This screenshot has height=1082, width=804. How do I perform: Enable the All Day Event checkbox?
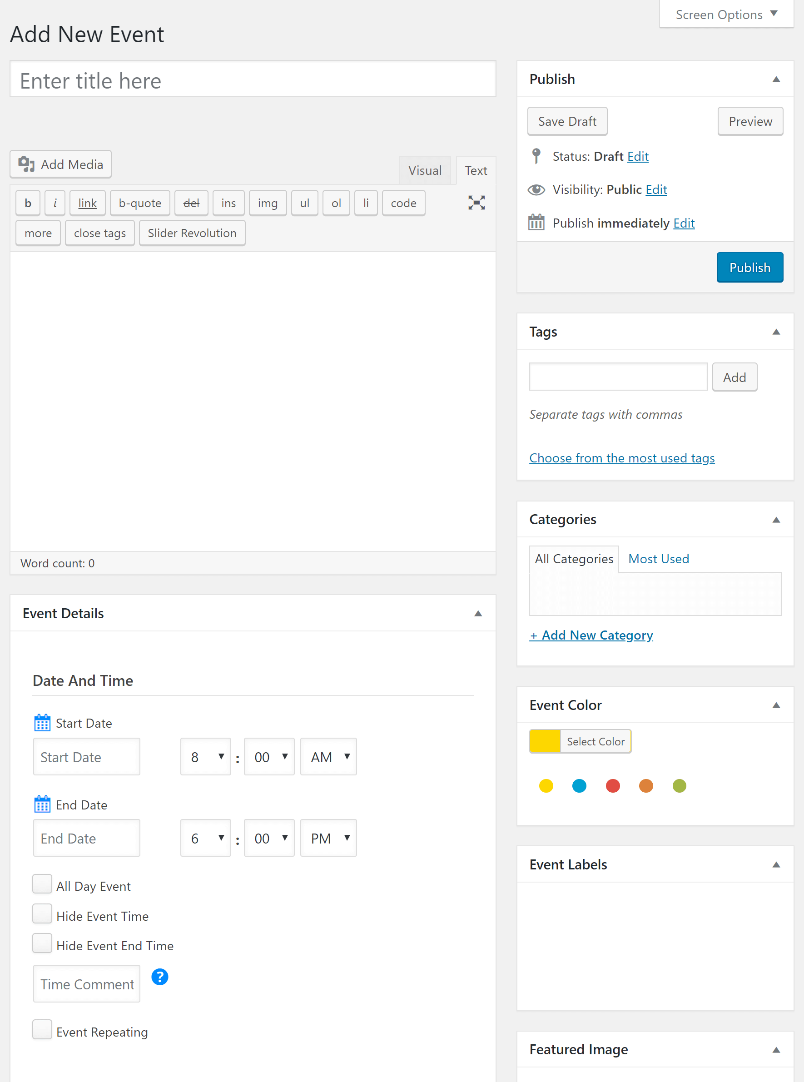click(42, 884)
